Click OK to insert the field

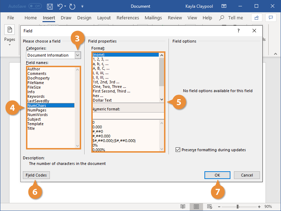[x=217, y=175]
